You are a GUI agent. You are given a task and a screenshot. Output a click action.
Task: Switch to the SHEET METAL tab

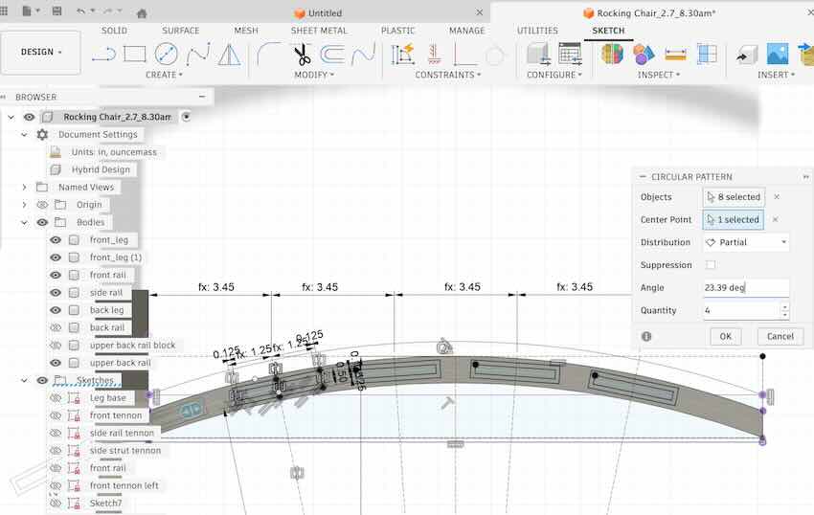(x=319, y=31)
